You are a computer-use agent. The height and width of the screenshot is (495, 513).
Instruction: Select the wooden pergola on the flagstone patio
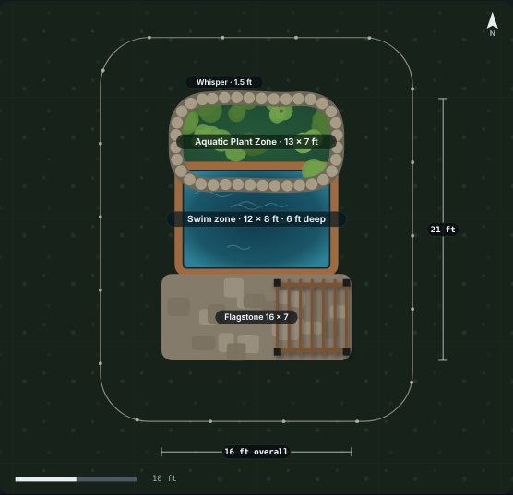tap(312, 317)
